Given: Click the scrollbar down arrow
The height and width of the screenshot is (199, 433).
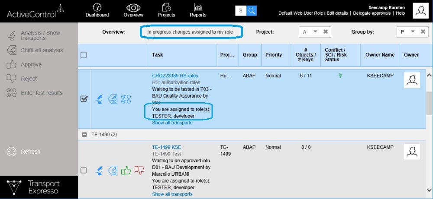Looking at the screenshot, I should (429, 190).
